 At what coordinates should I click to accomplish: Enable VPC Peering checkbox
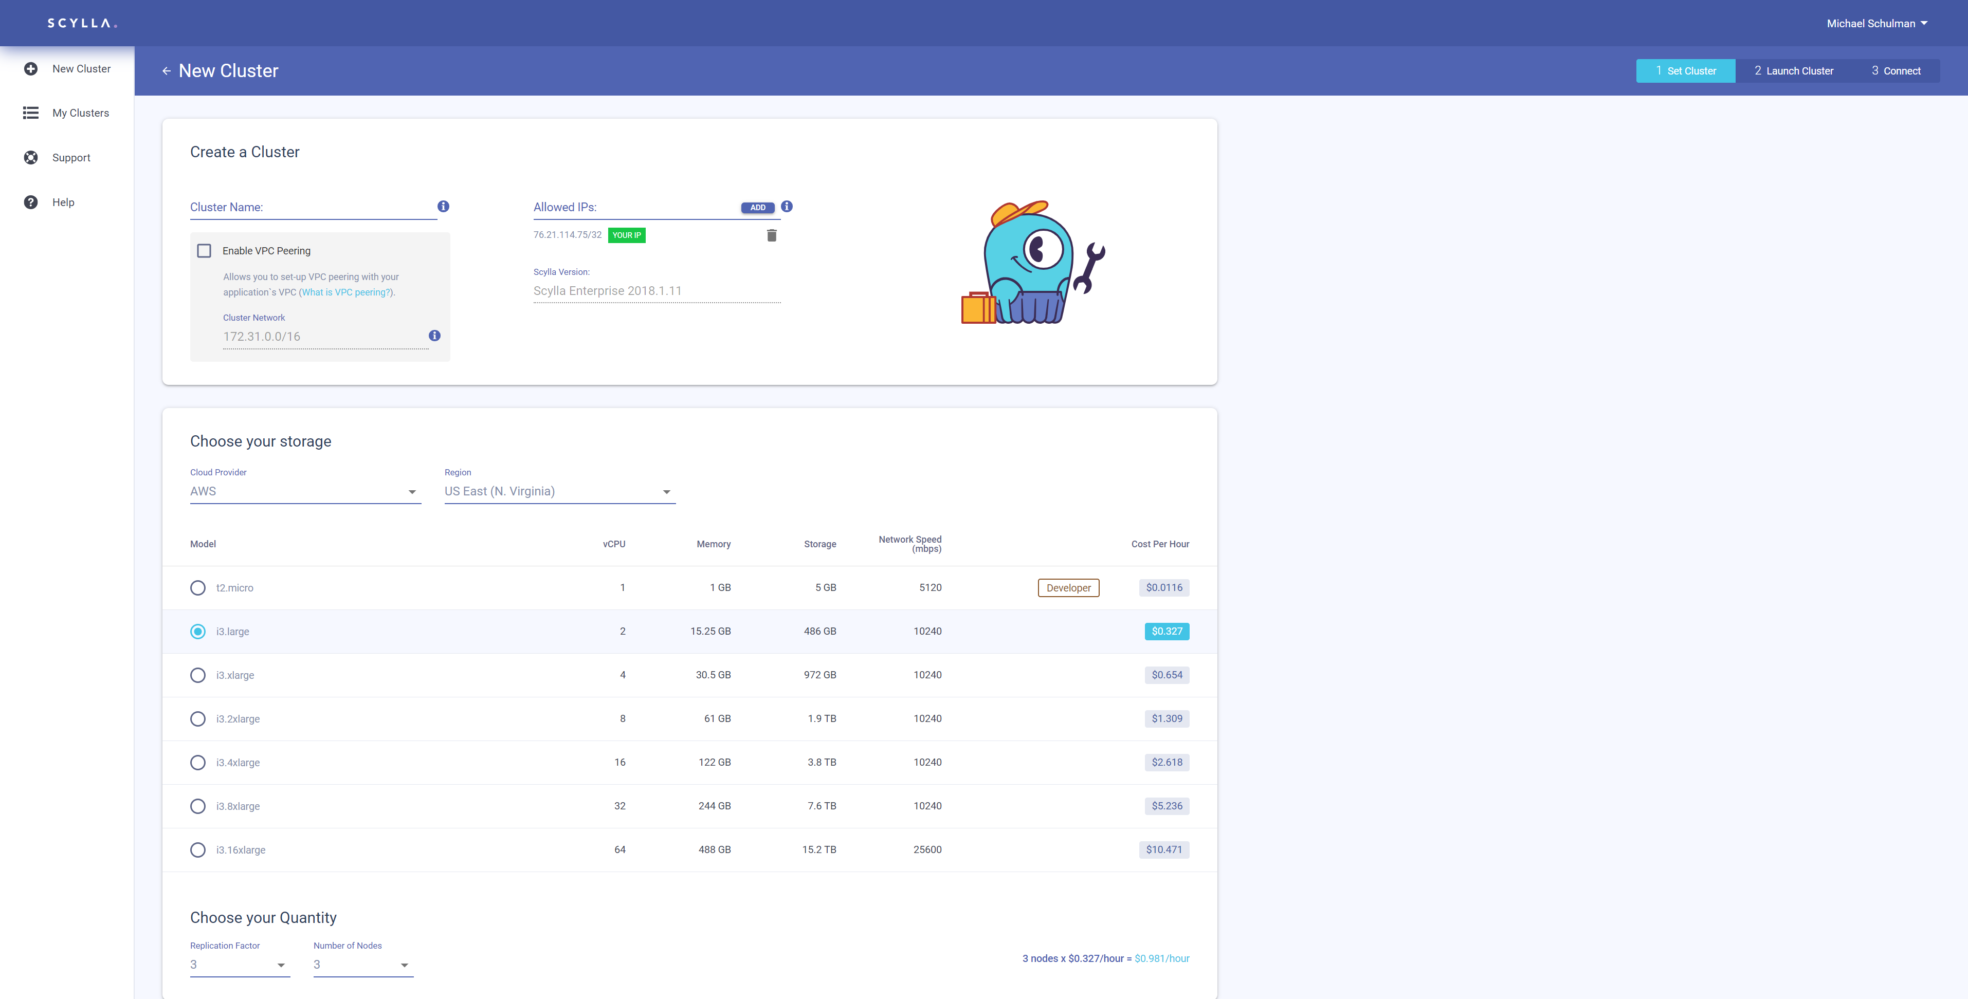pyautogui.click(x=204, y=250)
